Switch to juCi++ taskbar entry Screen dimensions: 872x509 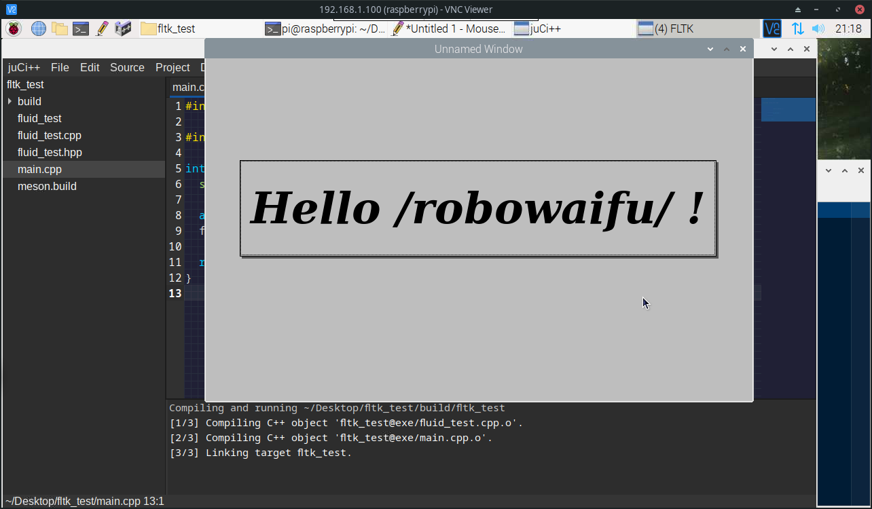point(538,29)
